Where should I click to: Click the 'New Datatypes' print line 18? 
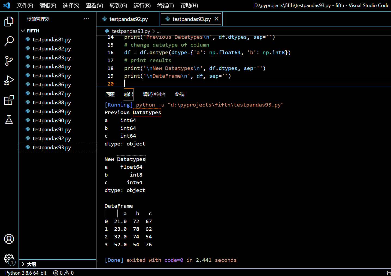(x=195, y=68)
